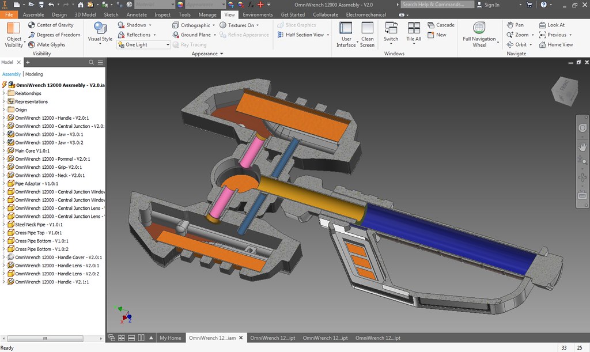The height and width of the screenshot is (352, 590).
Task: Go to Previous view
Action: pyautogui.click(x=553, y=35)
